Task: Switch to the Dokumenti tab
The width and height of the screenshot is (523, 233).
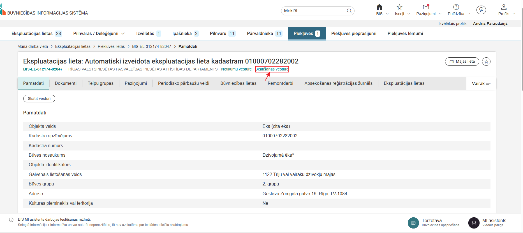Action: (66, 83)
